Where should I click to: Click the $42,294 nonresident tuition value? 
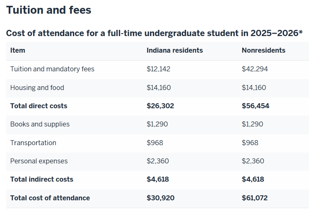pyautogui.click(x=255, y=69)
